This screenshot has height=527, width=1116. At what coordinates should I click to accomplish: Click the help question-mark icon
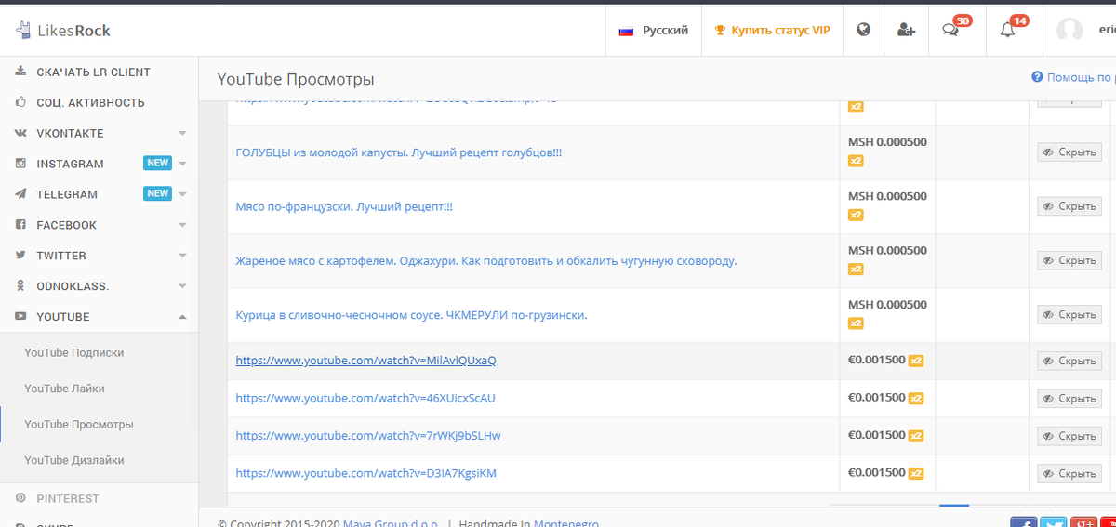tap(1037, 77)
